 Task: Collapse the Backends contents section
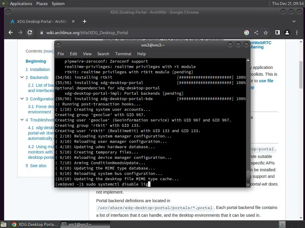pyautogui.click(x=22, y=77)
